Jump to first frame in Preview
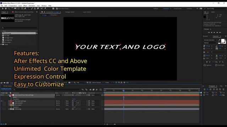 (209, 32)
